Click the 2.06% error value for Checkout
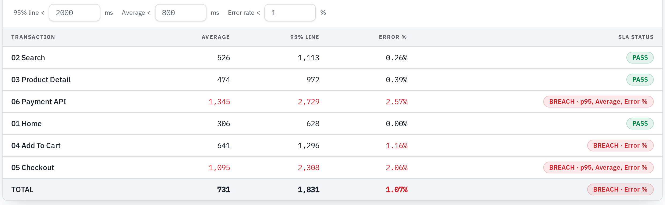665x205 pixels. click(x=397, y=168)
